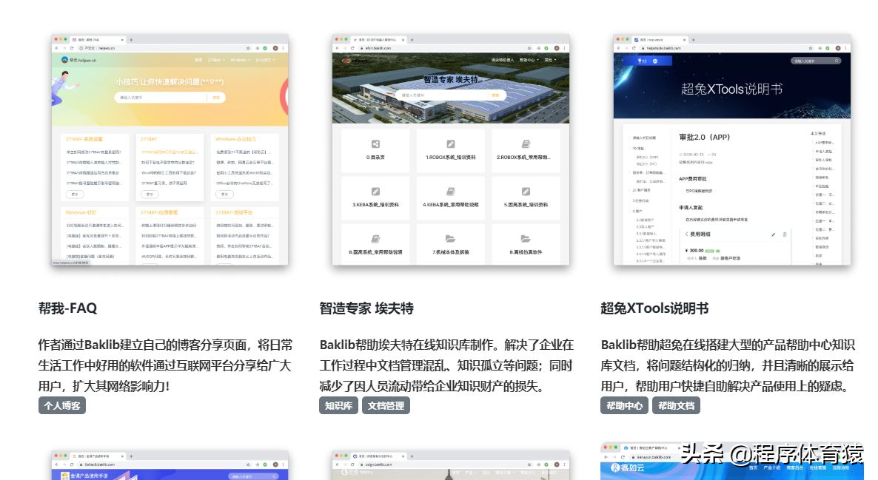Image resolution: width=878 pixels, height=480 pixels.
Task: Click description starting Baklib帮助埃夫特
Action: [447, 365]
